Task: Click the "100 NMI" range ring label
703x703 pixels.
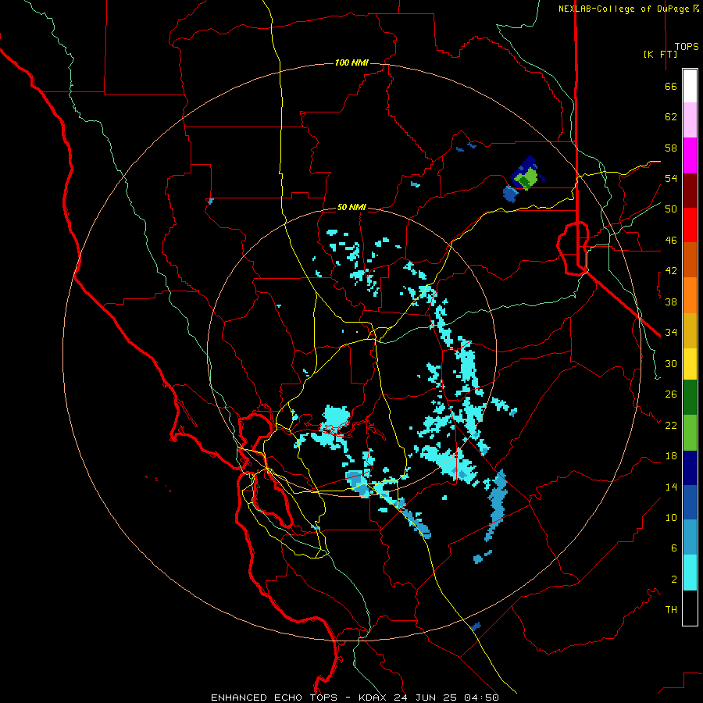Action: [x=351, y=62]
